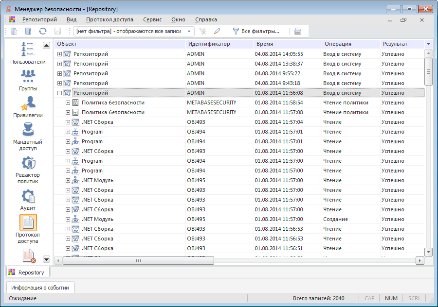Click .NET Сборка icon in 11:57:04 row

(75, 122)
